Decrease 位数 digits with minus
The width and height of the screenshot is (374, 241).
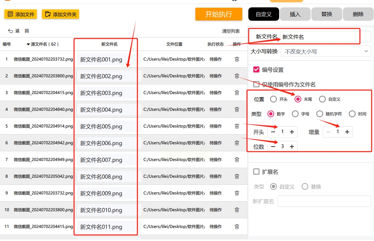[x=273, y=147]
